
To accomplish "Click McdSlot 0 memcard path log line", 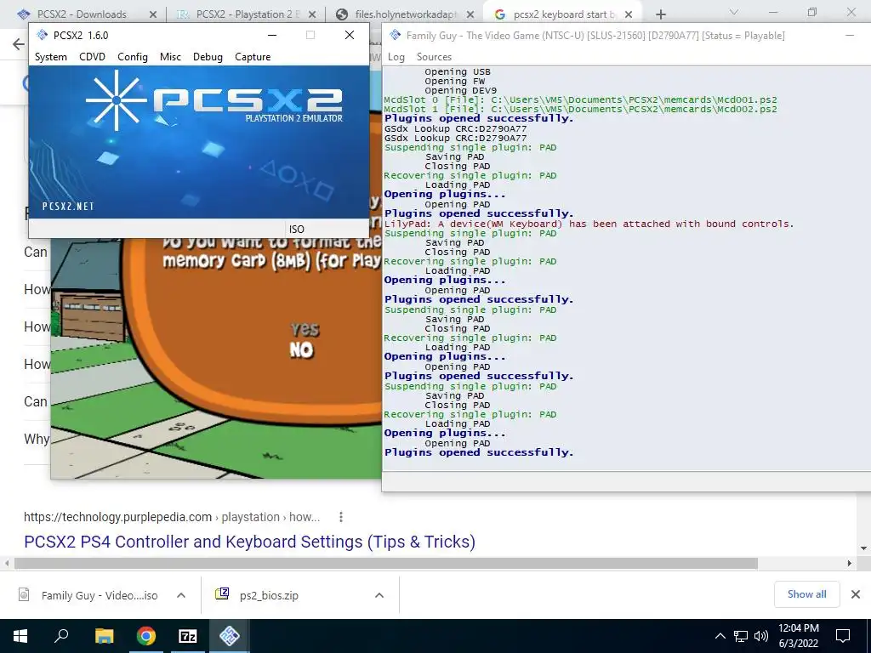I will click(x=580, y=100).
